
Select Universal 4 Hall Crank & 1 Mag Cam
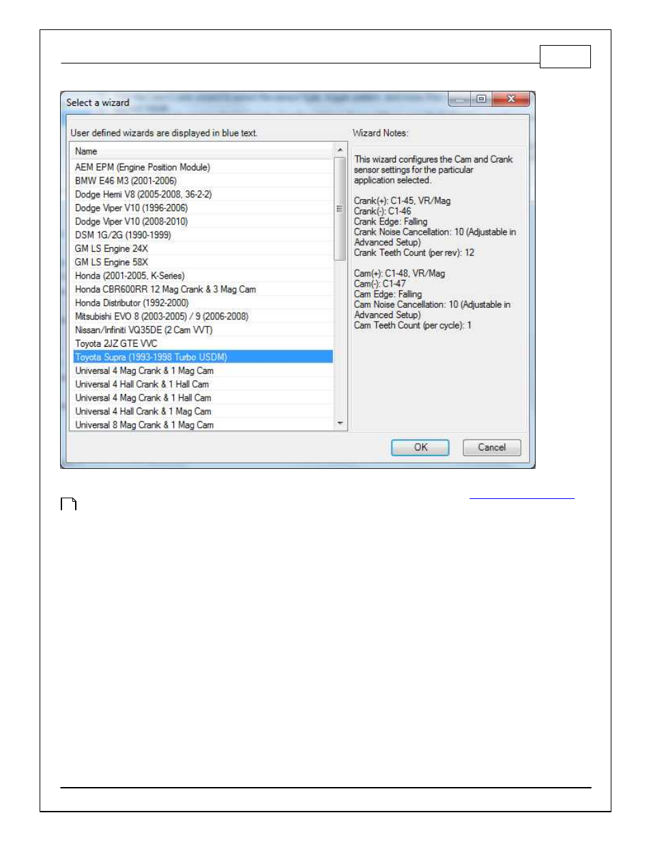pyautogui.click(x=202, y=412)
